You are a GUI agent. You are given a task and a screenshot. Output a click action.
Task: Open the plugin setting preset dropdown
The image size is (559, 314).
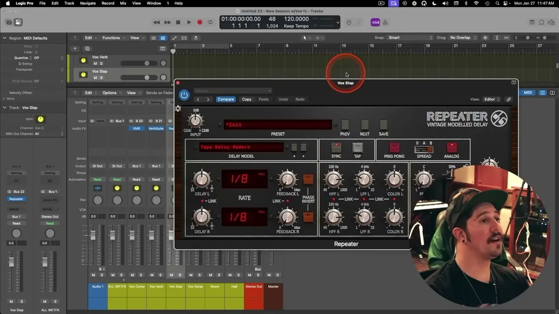click(233, 91)
